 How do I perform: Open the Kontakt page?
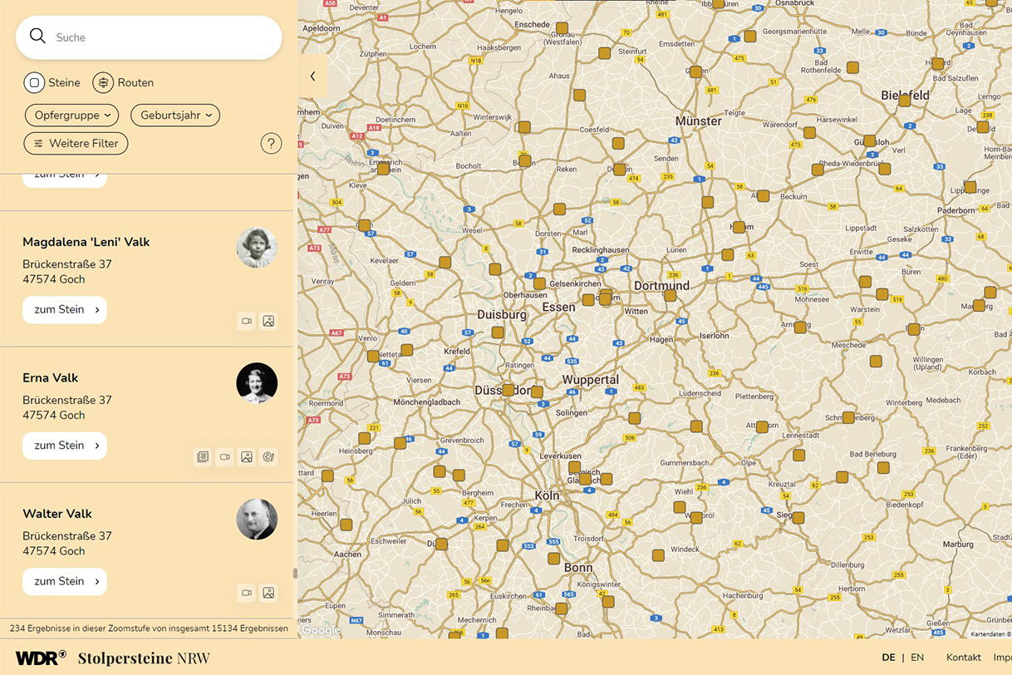point(964,658)
